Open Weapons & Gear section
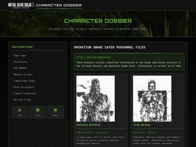The height and width of the screenshot is (147, 196). pyautogui.click(x=23, y=74)
